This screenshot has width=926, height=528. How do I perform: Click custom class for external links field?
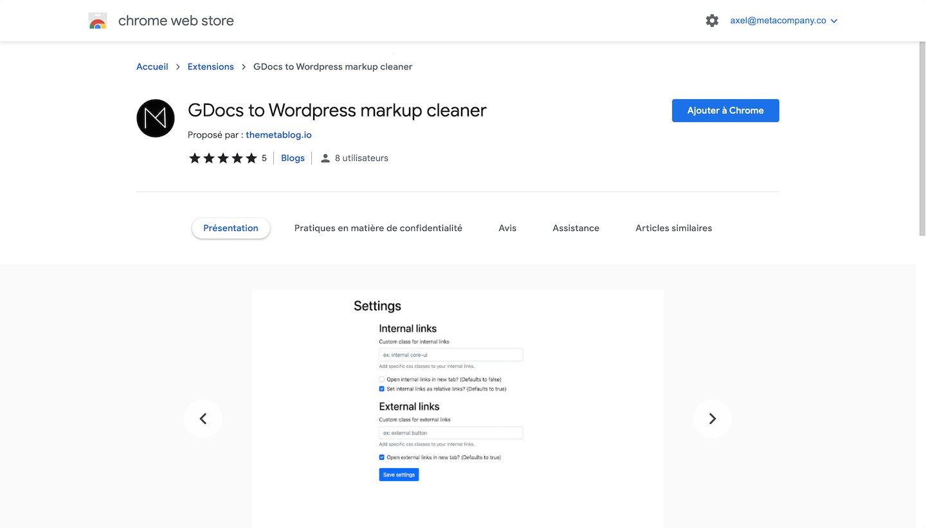pyautogui.click(x=451, y=433)
